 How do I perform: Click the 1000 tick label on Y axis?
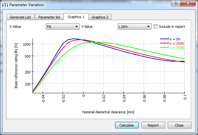point(27,44)
